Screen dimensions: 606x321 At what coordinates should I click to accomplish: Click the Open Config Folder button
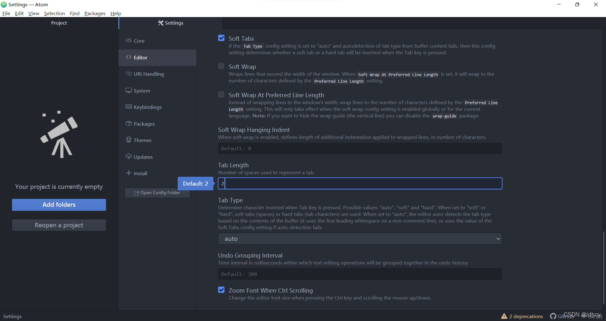[x=157, y=193]
